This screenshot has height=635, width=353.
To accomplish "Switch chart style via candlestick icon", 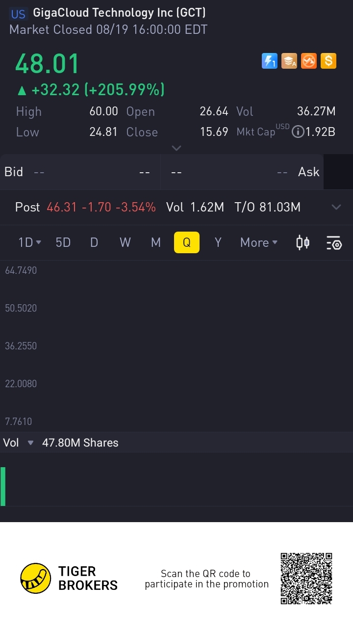I will (303, 242).
